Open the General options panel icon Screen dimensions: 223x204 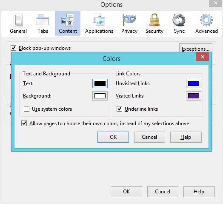point(18,20)
